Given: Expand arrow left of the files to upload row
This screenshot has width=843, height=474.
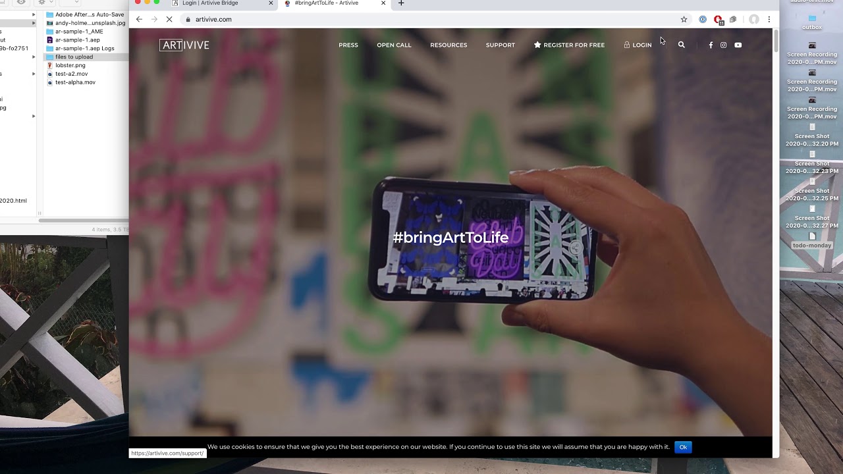Looking at the screenshot, I should point(34,57).
